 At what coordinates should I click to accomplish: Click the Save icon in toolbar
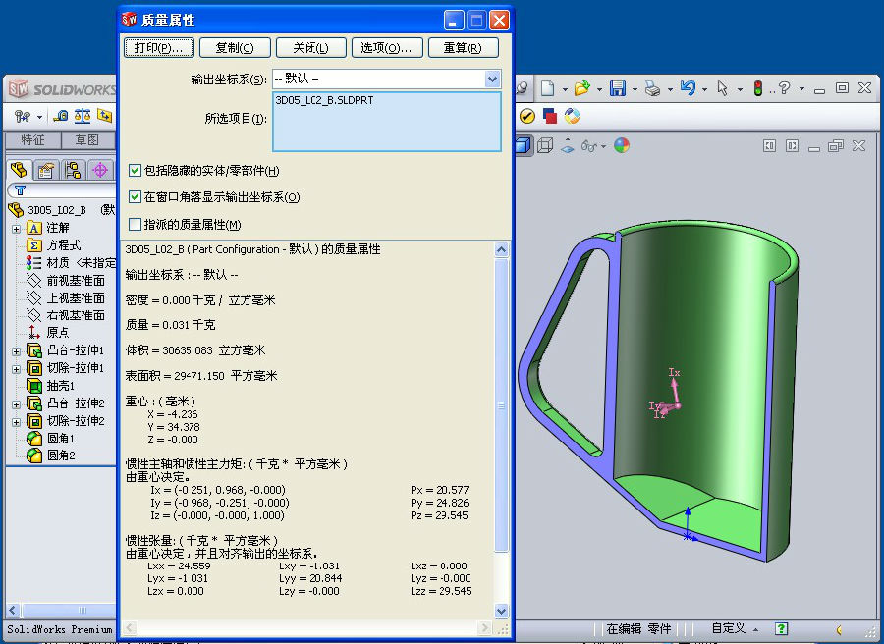(617, 88)
